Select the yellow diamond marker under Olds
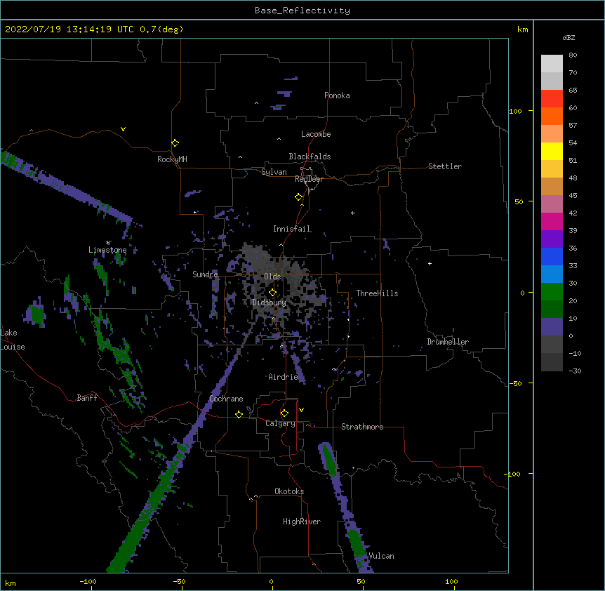 pos(272,293)
